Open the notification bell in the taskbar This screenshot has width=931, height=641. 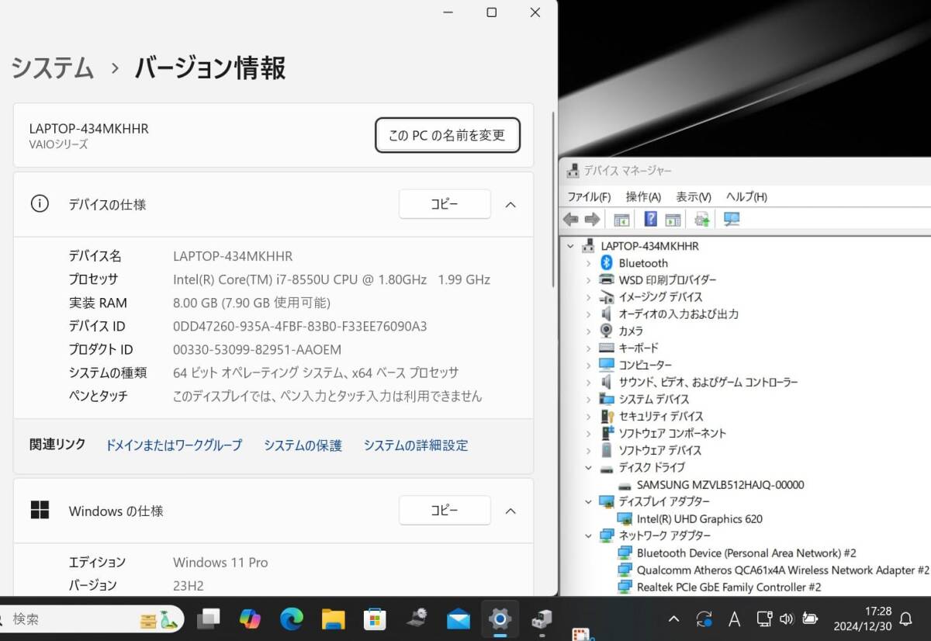pos(905,619)
